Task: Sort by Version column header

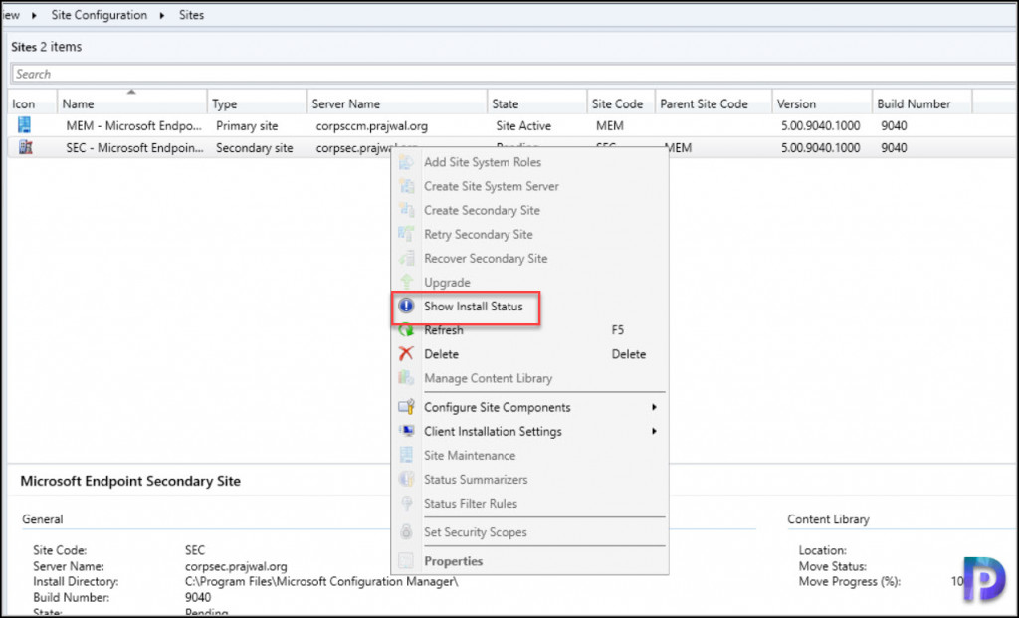Action: 821,103
